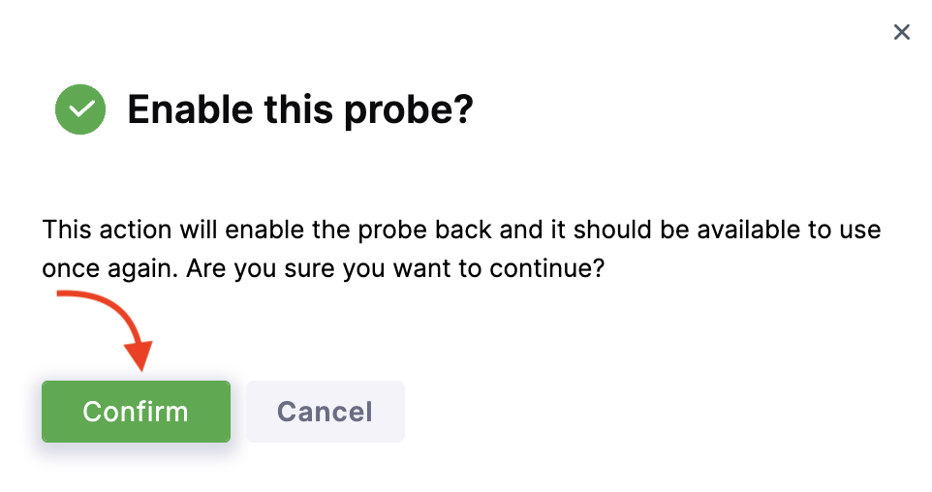932x492 pixels.
Task: Click the X close icon
Action: 901,33
